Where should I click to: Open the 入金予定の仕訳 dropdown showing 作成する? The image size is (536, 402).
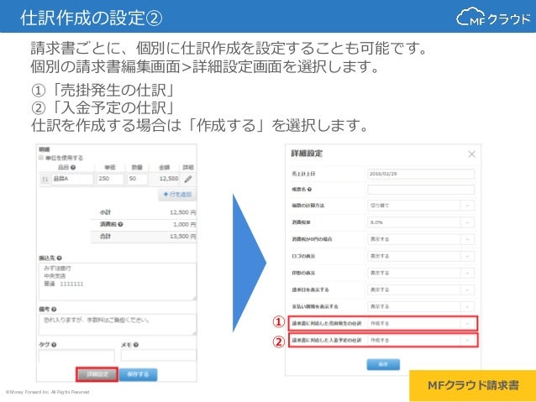pyautogui.click(x=421, y=340)
